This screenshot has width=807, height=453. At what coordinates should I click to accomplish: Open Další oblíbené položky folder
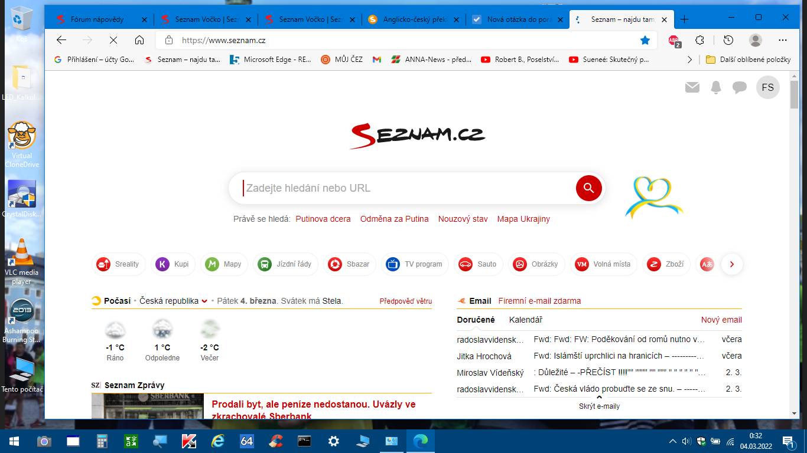pos(748,60)
